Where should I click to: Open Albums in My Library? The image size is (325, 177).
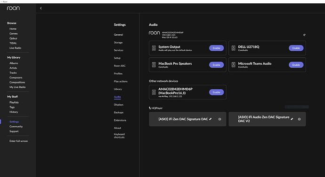coord(14,63)
